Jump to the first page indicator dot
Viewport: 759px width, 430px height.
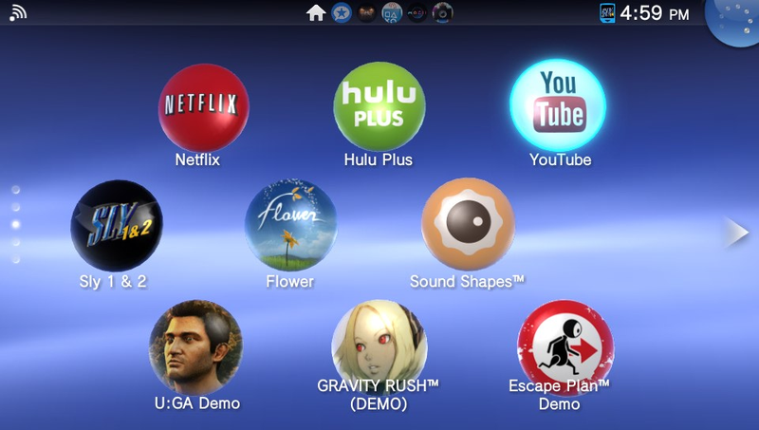click(16, 190)
